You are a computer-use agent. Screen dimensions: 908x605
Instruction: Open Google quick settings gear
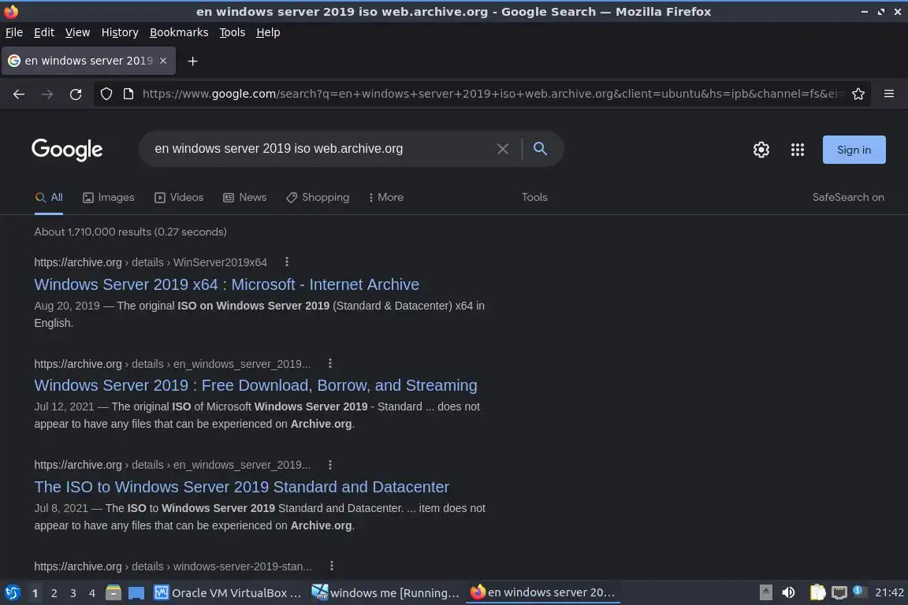(x=761, y=150)
